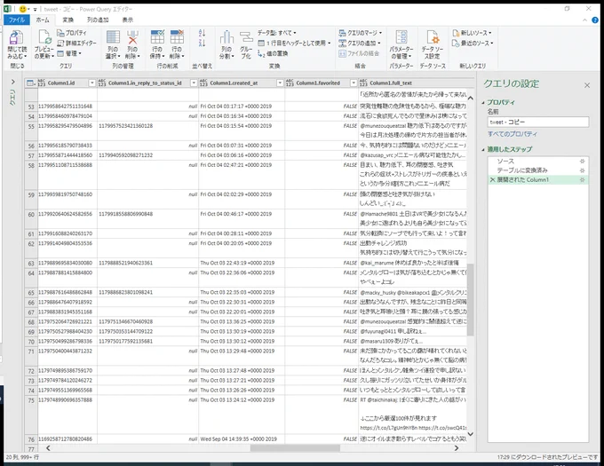The height and width of the screenshot is (466, 604).
Task: Sort descending with the Z-A icon
Action: pyautogui.click(x=202, y=43)
